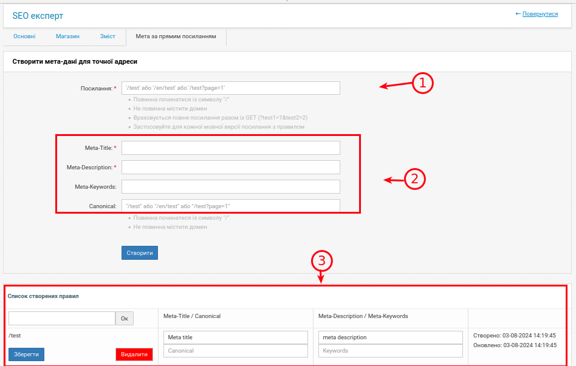Screen dimensions: 576x366
Task: Click the Canonical field in creation form
Action: 231,206
